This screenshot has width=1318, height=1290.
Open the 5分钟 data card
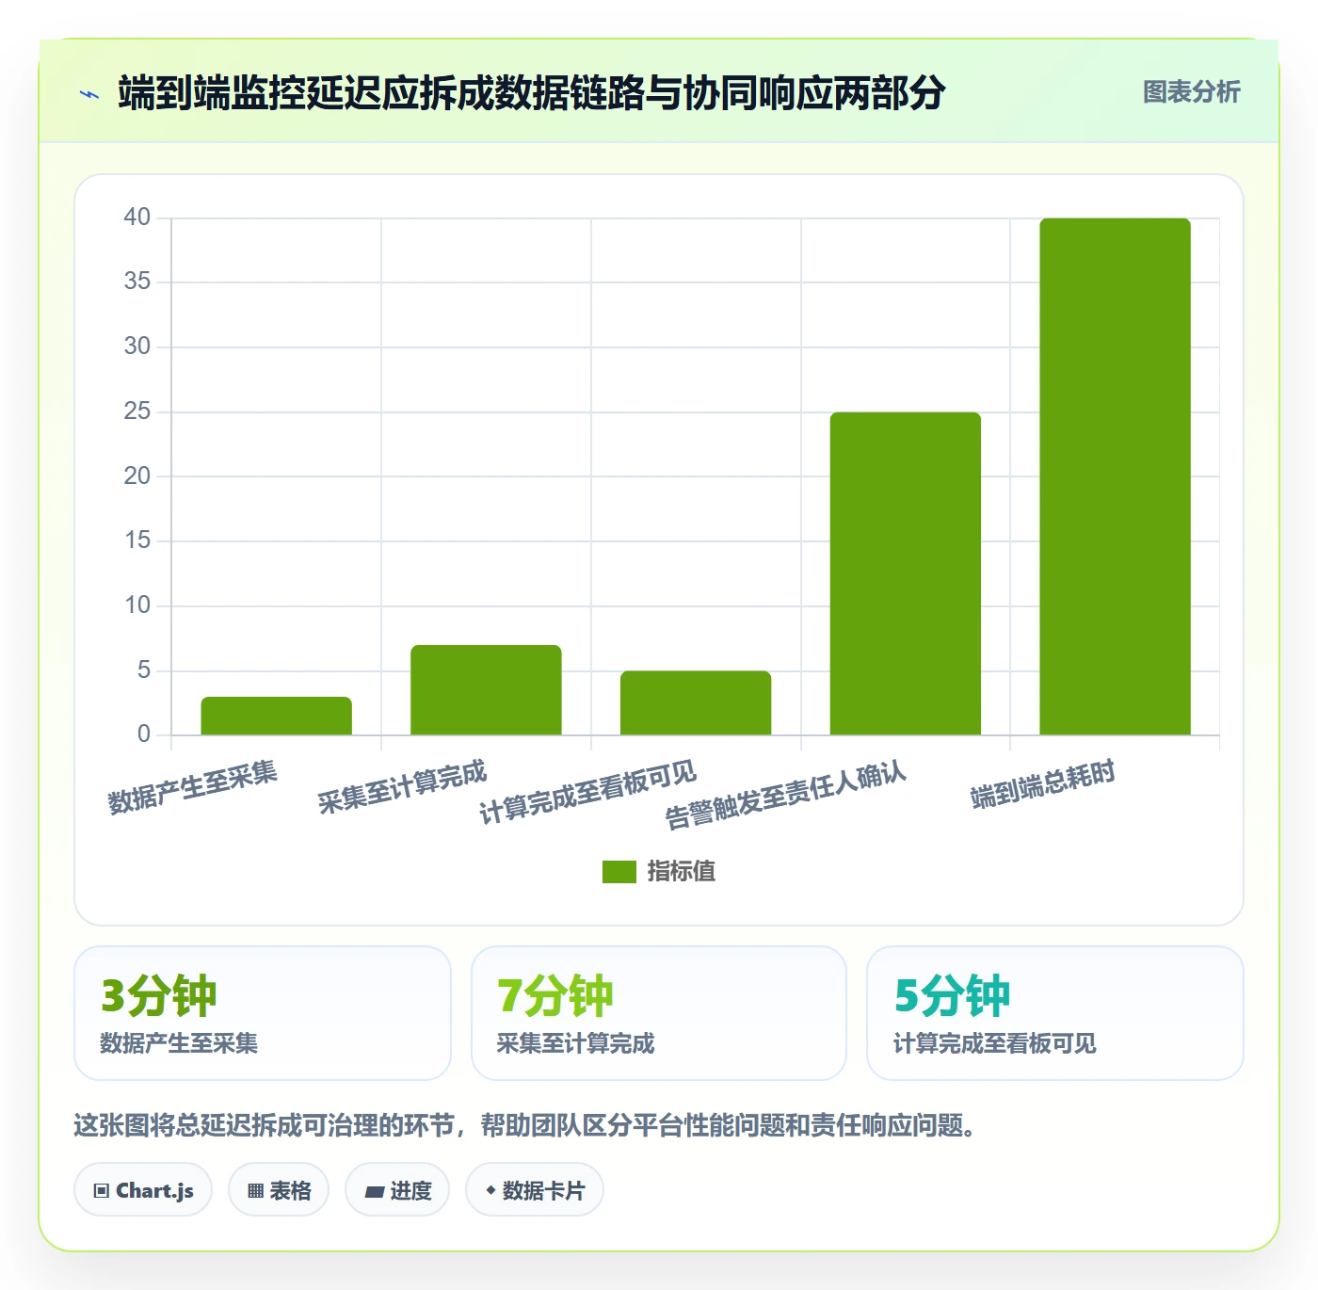(1055, 1013)
